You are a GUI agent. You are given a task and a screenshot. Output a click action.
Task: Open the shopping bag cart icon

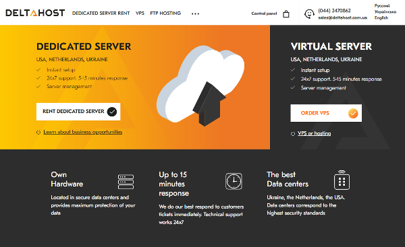click(286, 14)
